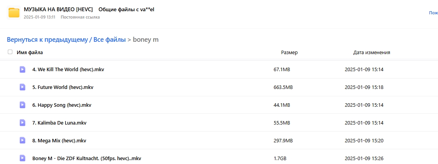This screenshot has height=164, width=438.
Task: Click the partially visible Пож link at top right
Action: (433, 13)
